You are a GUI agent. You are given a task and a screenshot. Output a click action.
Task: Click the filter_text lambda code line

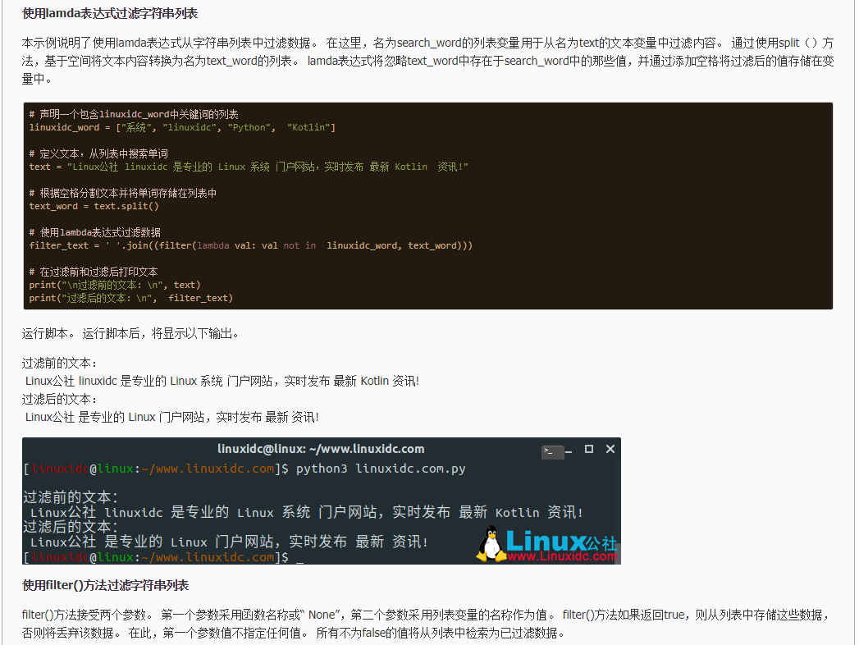point(250,245)
